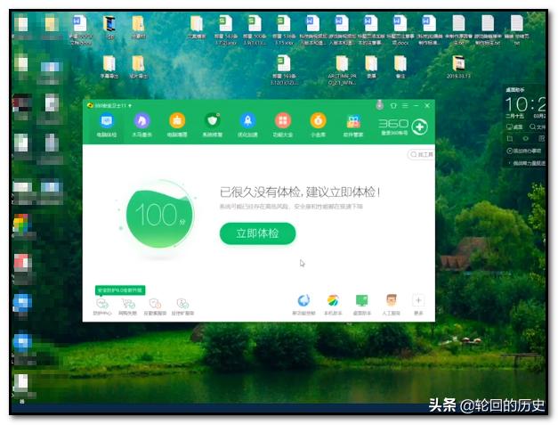The width and height of the screenshot is (558, 425).
Task: Open the 360 main menu hamburger icon
Action: (405, 106)
